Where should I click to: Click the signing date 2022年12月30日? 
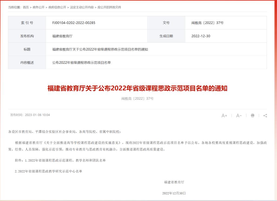tap(174, 193)
